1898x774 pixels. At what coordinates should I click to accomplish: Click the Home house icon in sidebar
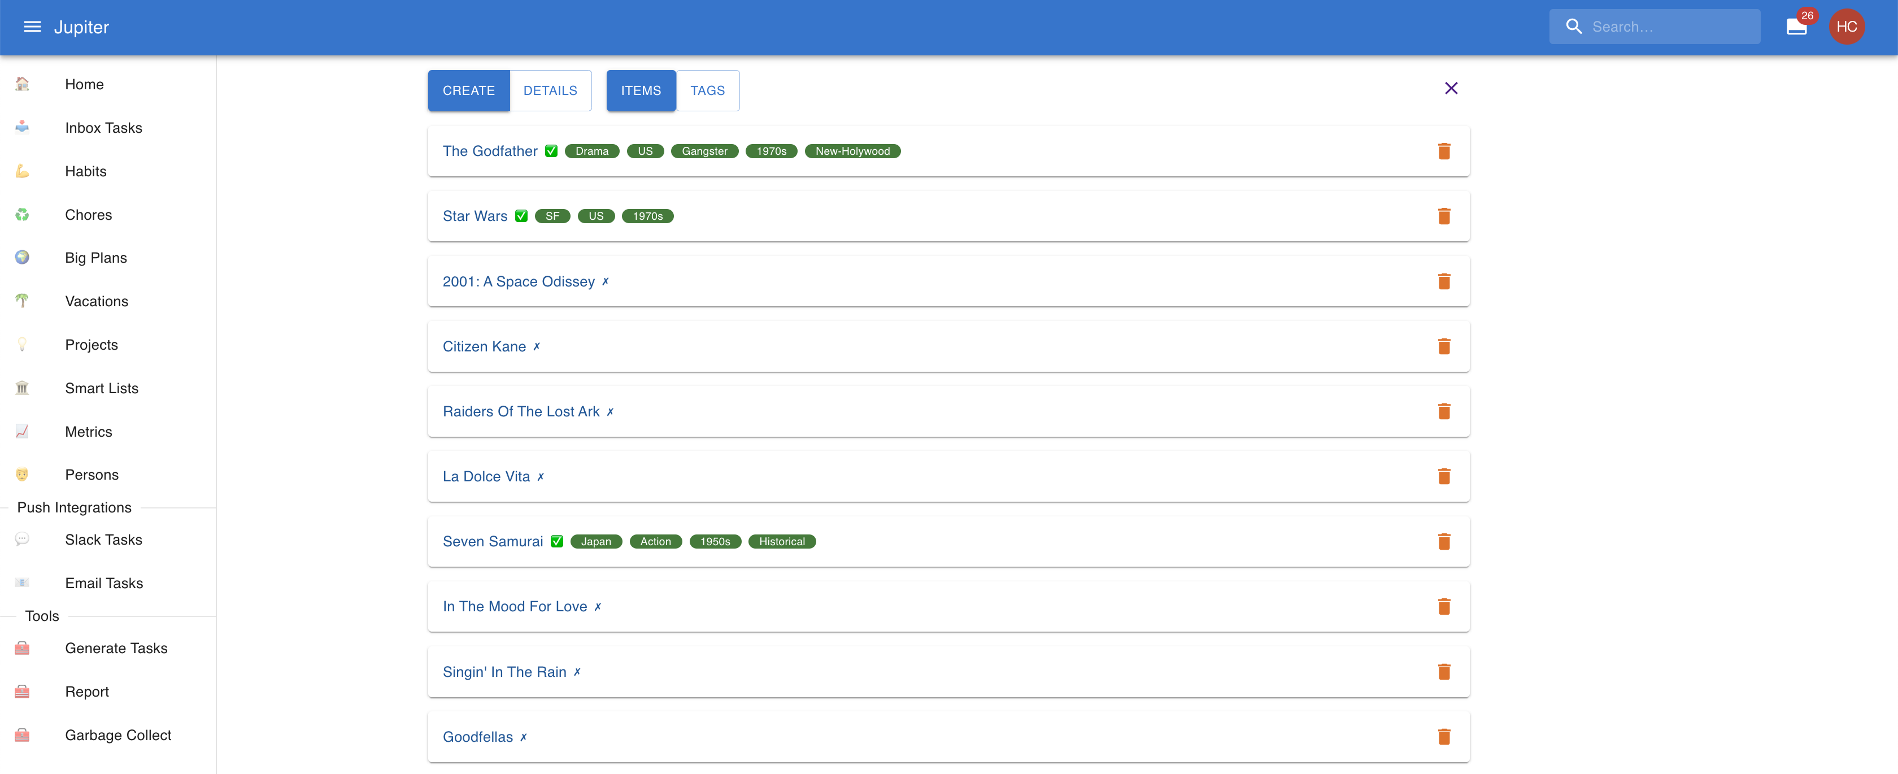point(21,84)
